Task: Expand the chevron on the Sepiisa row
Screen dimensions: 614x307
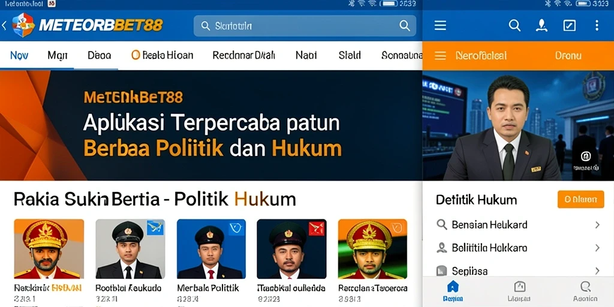Action: (598, 270)
